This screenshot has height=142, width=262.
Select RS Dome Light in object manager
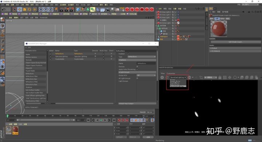click(165, 23)
